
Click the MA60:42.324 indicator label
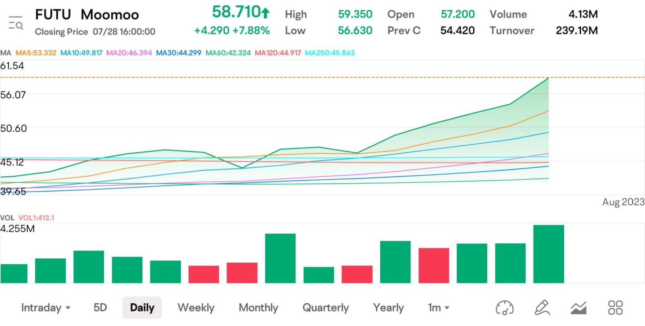(x=228, y=53)
